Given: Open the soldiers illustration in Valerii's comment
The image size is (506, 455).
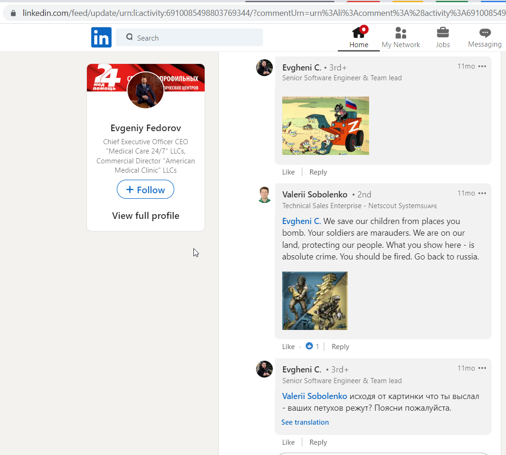Looking at the screenshot, I should coord(314,301).
